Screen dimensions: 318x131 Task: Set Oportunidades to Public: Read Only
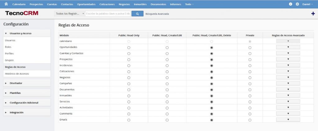[129, 47]
